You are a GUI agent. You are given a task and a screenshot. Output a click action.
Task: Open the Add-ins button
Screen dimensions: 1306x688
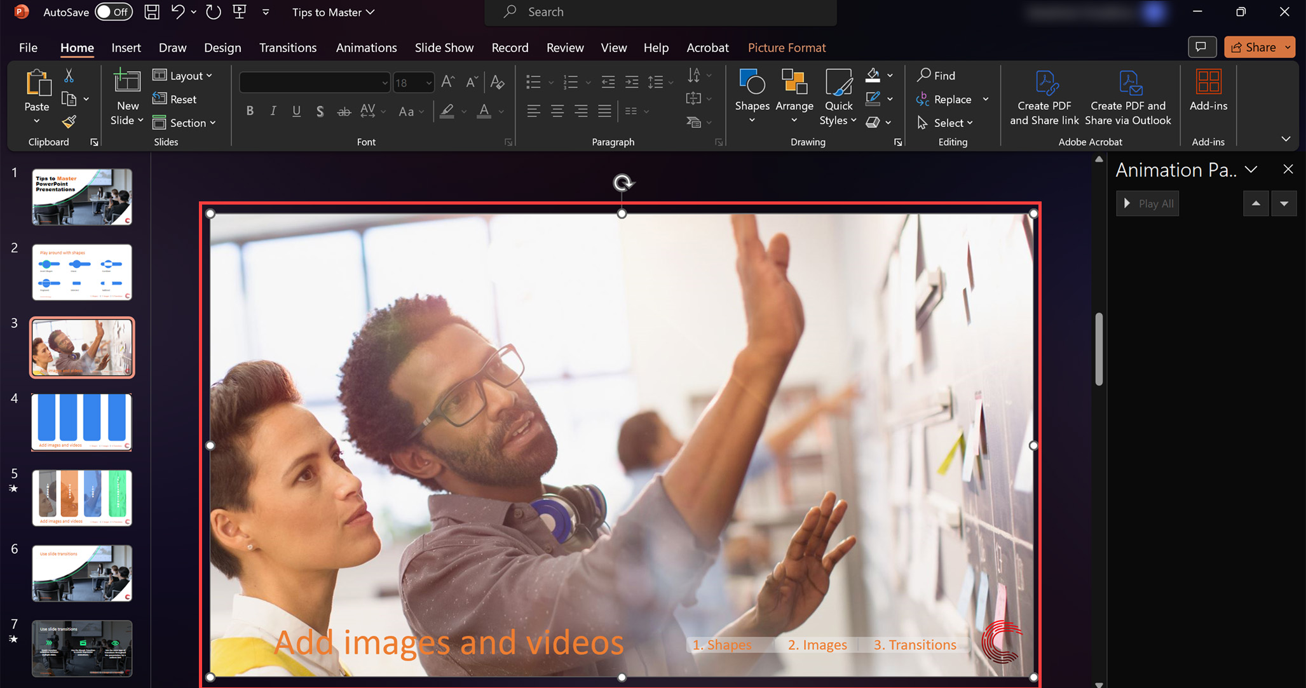1207,91
